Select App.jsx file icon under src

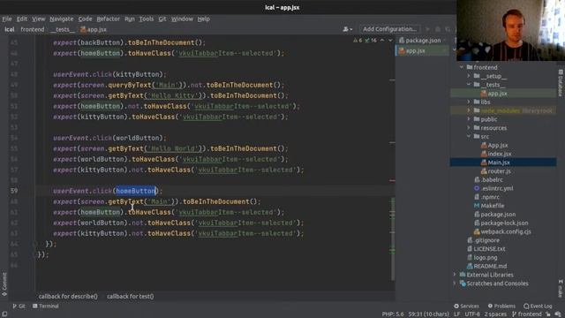[x=484, y=145]
